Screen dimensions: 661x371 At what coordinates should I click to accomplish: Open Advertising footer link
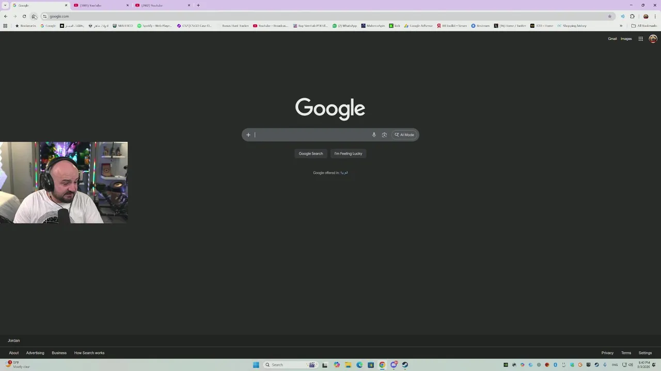(x=35, y=353)
